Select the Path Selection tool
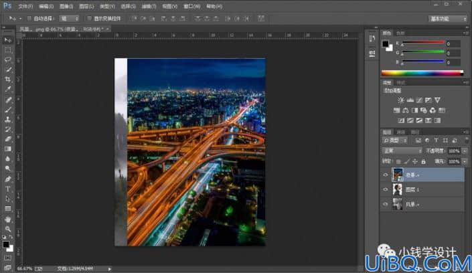472x273 pixels. (x=8, y=199)
